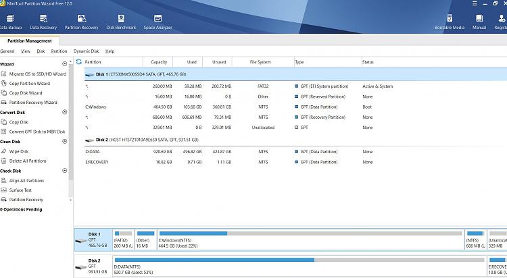Screen dimensions: 507x278
Task: Open the Bootable Media builder
Action: [450, 22]
